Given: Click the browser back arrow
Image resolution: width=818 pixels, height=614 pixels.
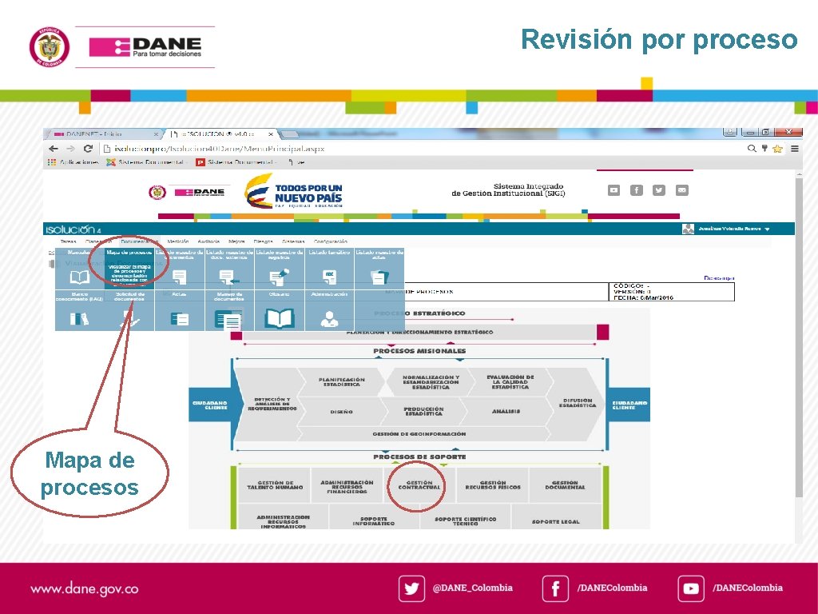Looking at the screenshot, I should pyautogui.click(x=54, y=148).
